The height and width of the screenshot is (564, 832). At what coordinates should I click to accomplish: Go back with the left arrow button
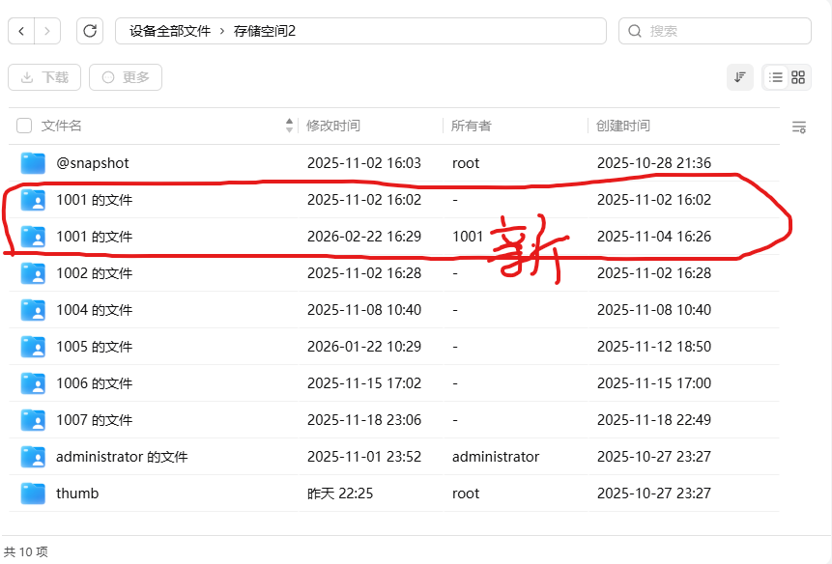tap(21, 31)
